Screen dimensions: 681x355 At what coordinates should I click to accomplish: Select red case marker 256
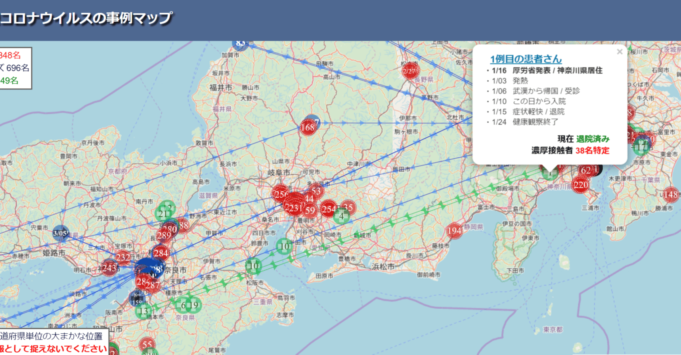(280, 194)
